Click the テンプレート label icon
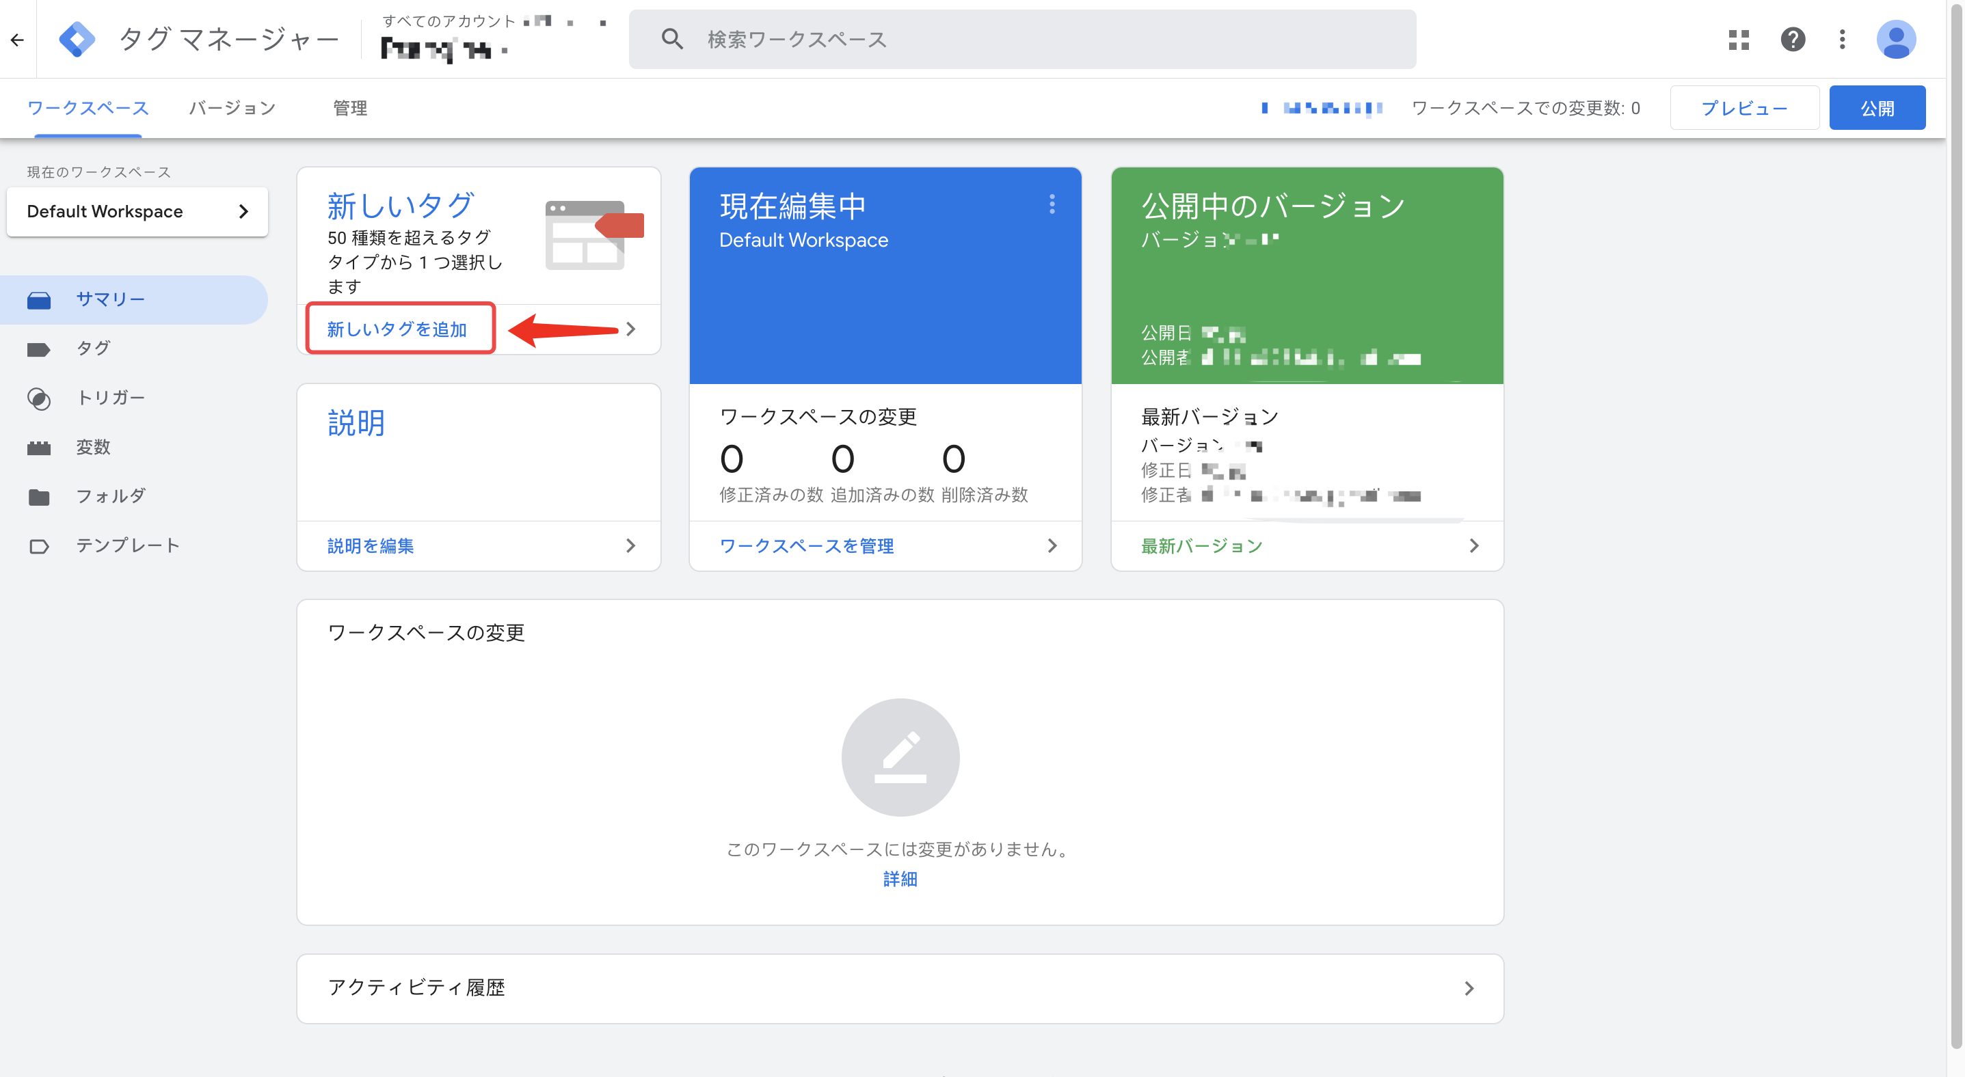Image resolution: width=1965 pixels, height=1077 pixels. (x=39, y=547)
